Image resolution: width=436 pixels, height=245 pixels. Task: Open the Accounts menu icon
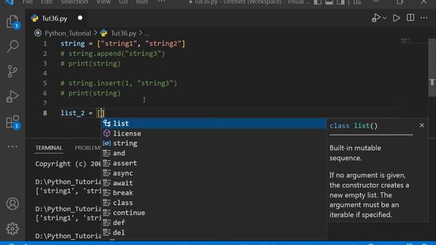12,203
